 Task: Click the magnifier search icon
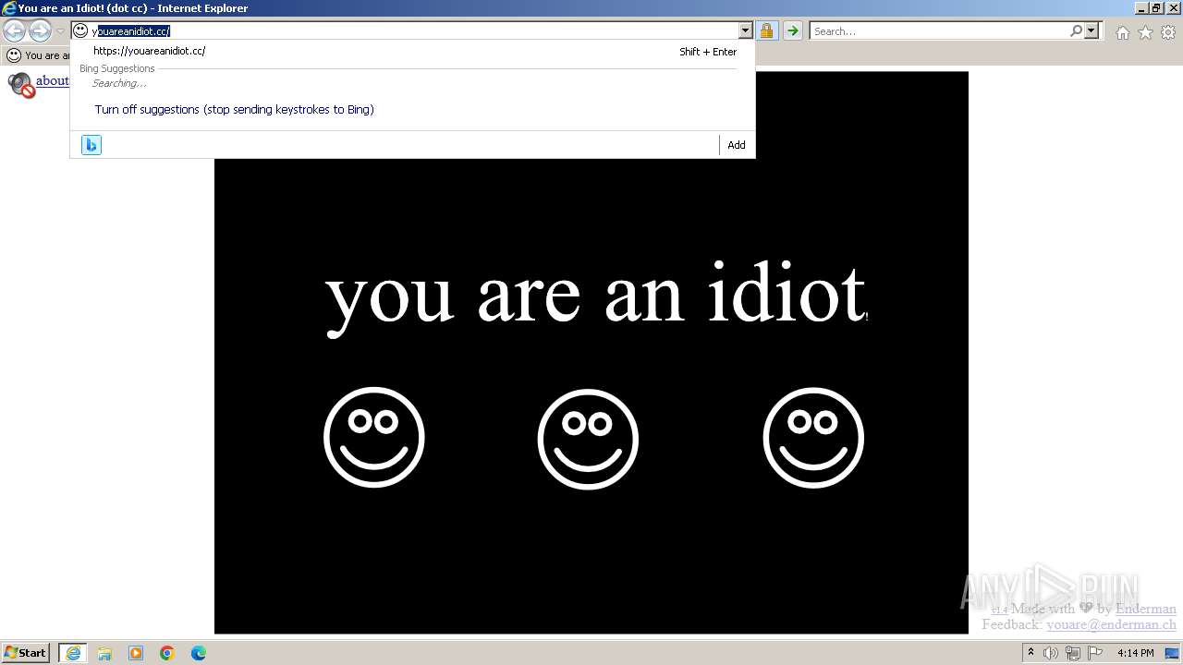tap(1076, 30)
